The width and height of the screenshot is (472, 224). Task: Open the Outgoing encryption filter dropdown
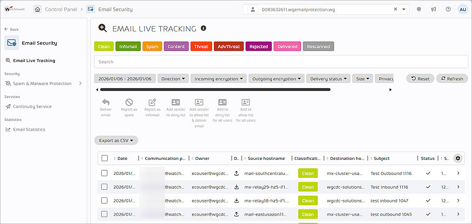coord(276,79)
